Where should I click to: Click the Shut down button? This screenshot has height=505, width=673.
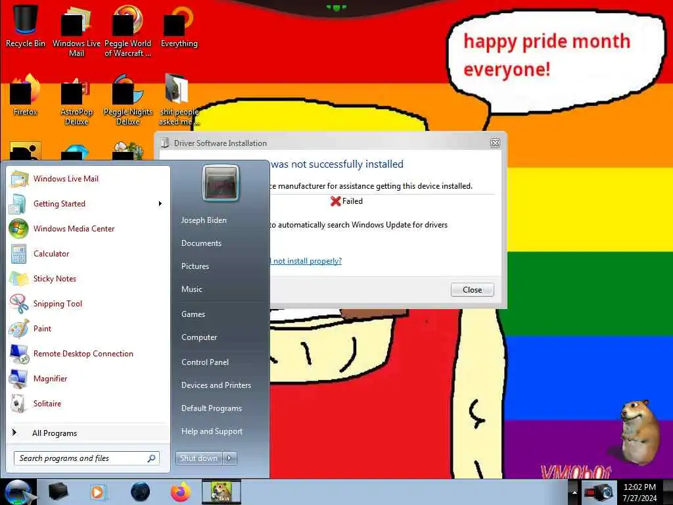pyautogui.click(x=198, y=458)
